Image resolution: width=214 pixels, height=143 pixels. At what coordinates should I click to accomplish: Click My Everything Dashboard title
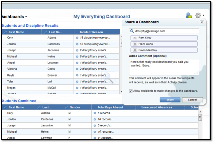point(102,17)
